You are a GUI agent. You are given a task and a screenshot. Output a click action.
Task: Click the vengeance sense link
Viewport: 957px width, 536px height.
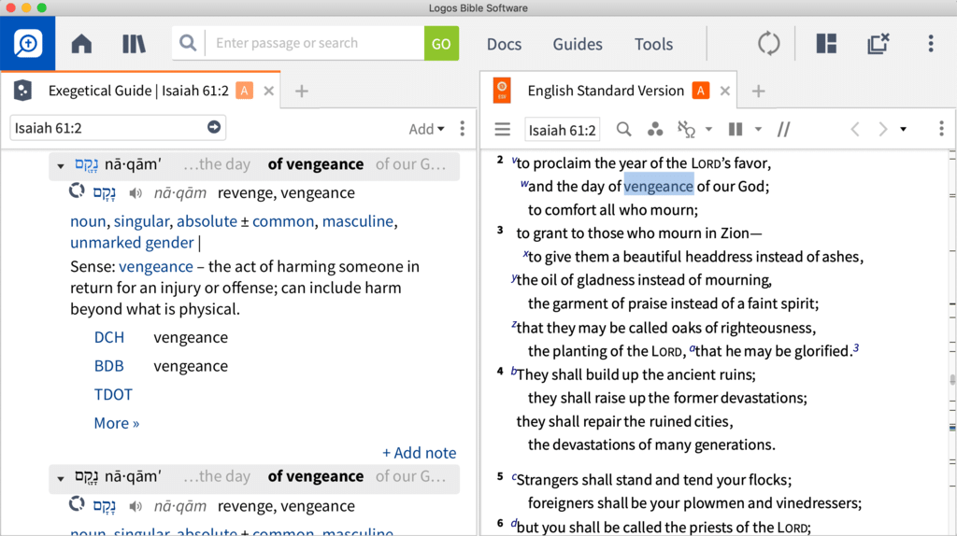156,267
